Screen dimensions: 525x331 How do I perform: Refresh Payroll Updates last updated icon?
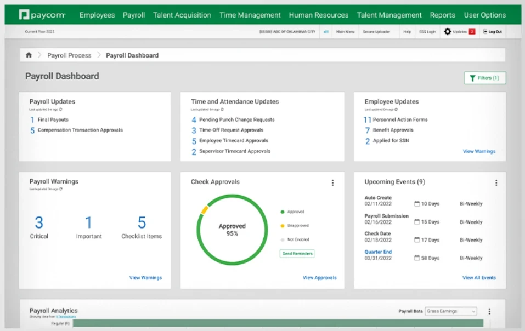(60, 110)
